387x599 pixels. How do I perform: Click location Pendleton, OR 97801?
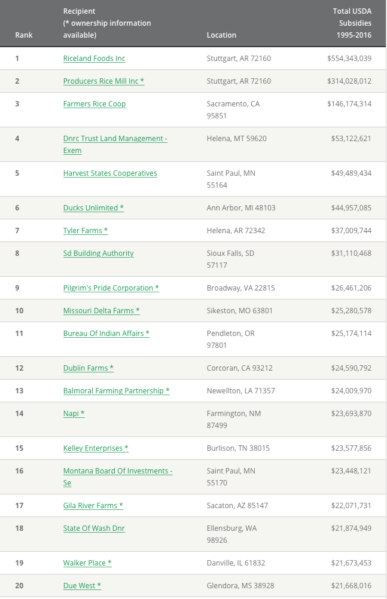click(x=231, y=339)
